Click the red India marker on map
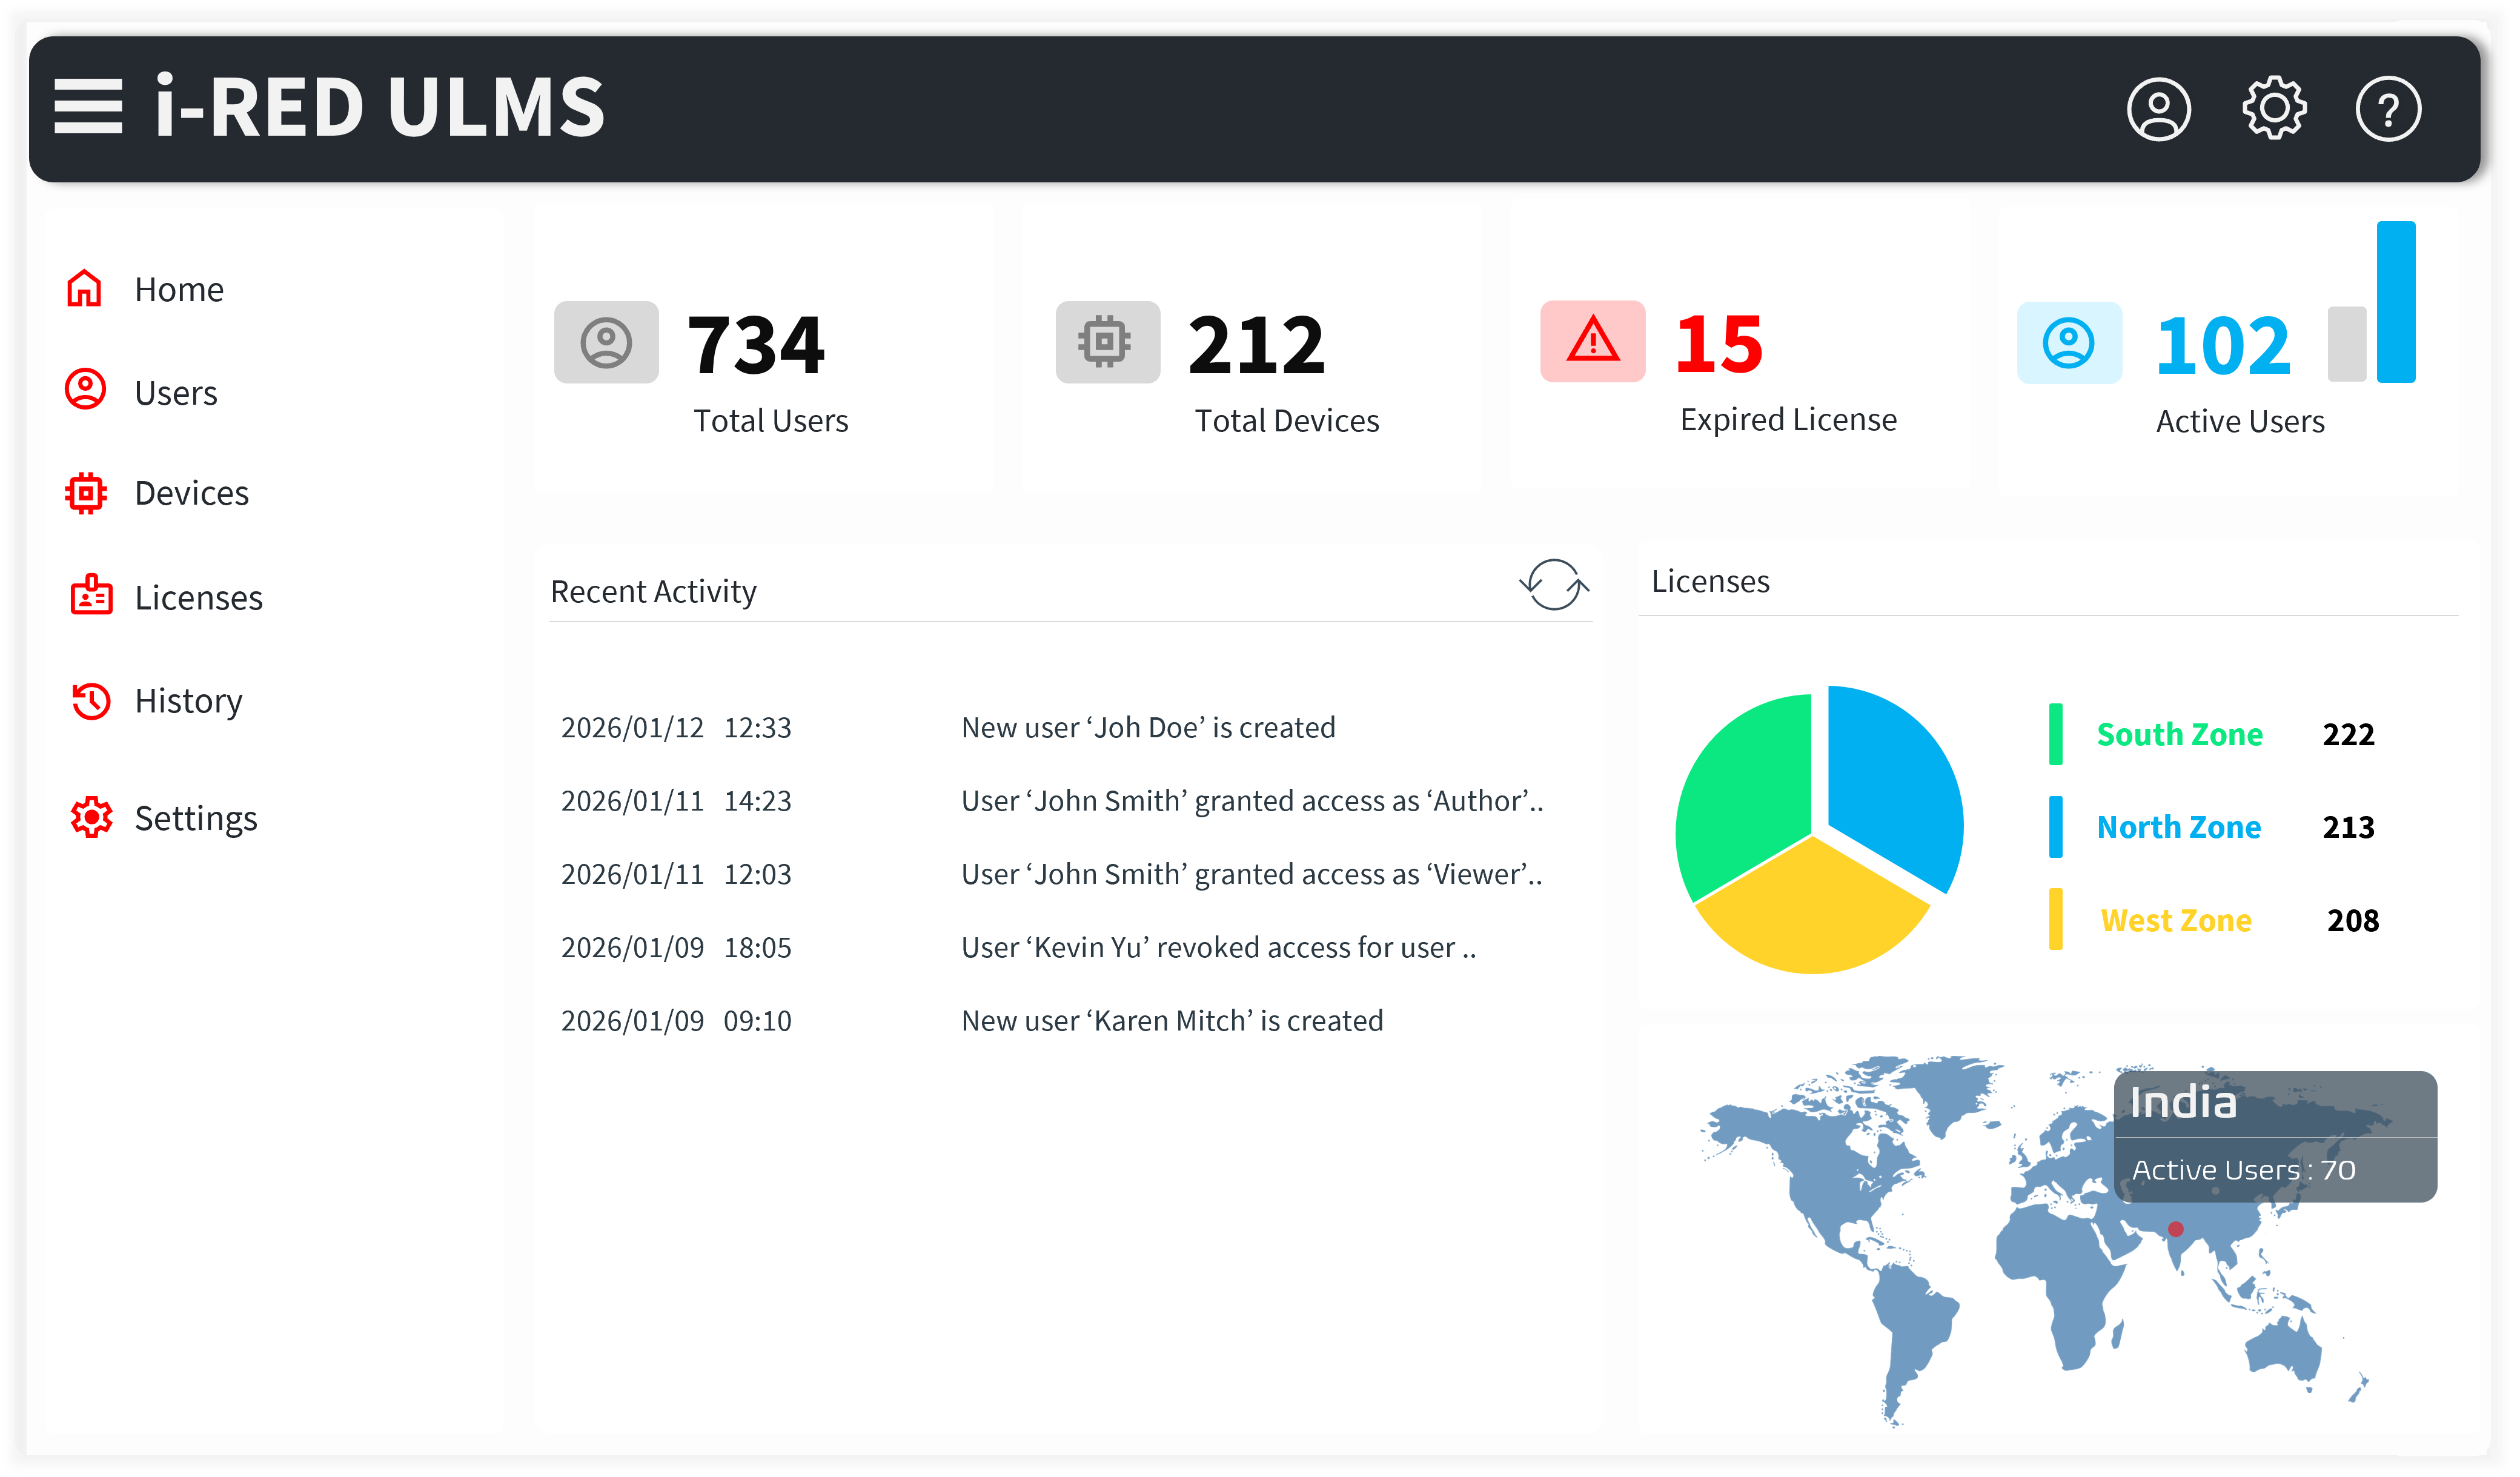 coord(2175,1228)
